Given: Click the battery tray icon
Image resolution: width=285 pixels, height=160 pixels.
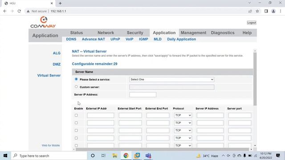Looking at the screenshot, I should tap(250, 156).
